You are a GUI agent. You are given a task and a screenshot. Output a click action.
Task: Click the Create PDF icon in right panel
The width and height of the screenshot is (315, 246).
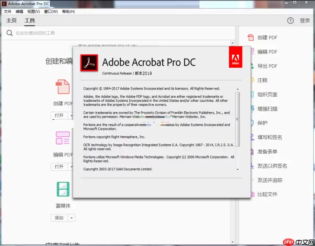click(x=251, y=37)
